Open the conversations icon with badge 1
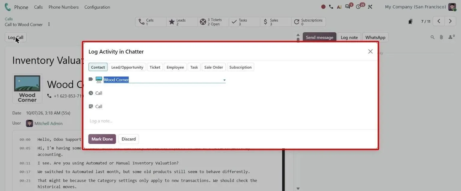Image resolution: width=461 pixels, height=191 pixels. pyautogui.click(x=348, y=6)
